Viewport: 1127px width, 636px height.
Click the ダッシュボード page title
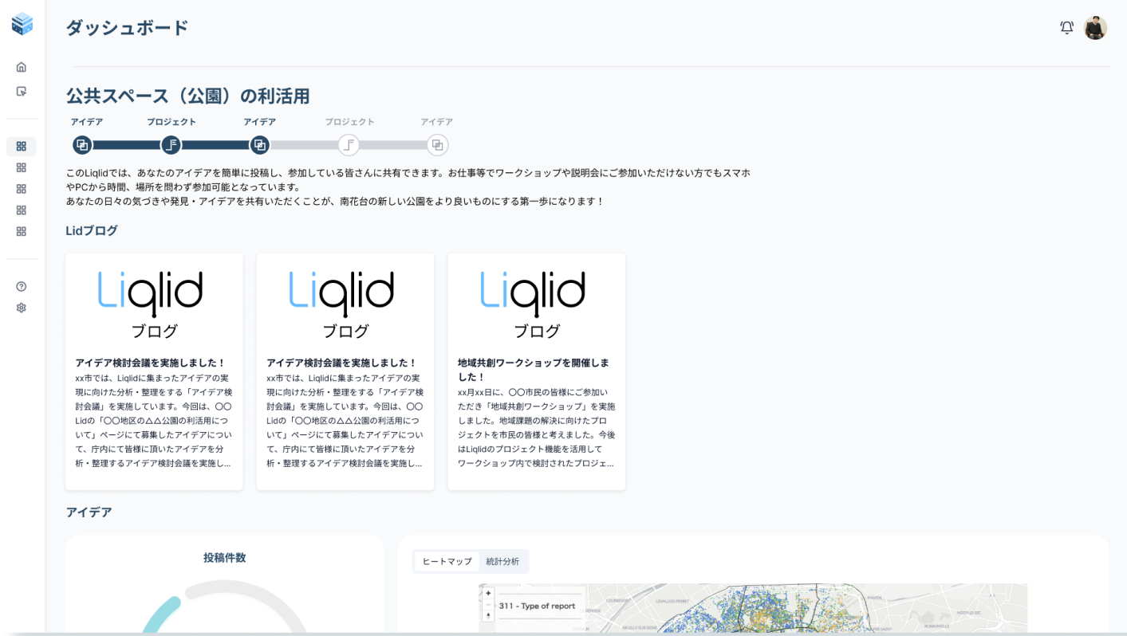coord(128,28)
